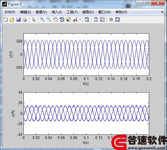
Task: Click the Link Plot icon
Action: coord(87,19)
